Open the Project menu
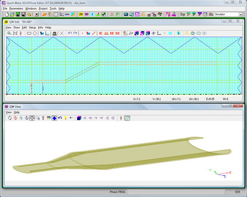Viewport: 247px width, 197px height. 43,8
